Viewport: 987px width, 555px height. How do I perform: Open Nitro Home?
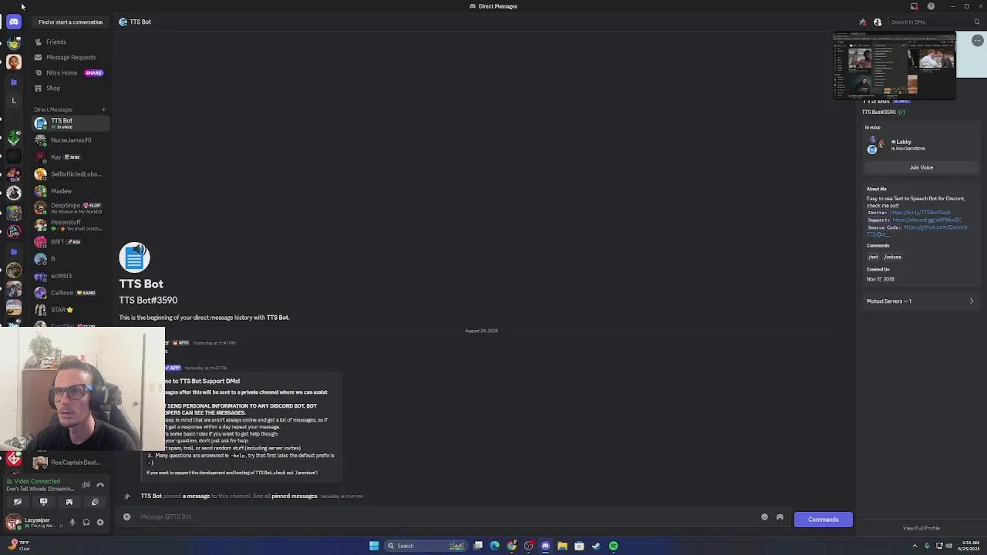69,72
